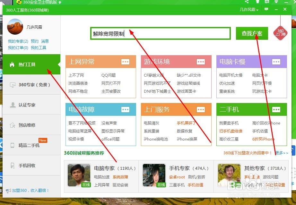Open the 预约 link

click(35, 41)
